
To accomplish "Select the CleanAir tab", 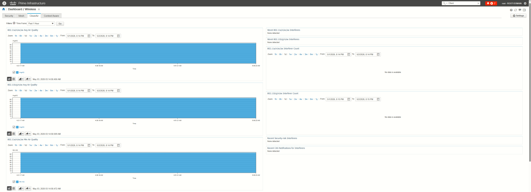I will pyautogui.click(x=34, y=16).
